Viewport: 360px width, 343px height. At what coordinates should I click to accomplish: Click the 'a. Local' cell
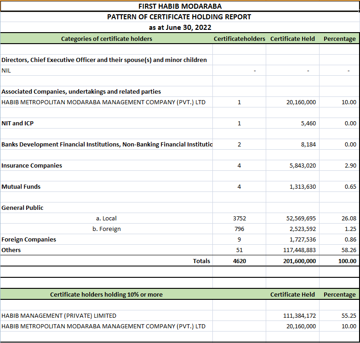tap(106, 218)
